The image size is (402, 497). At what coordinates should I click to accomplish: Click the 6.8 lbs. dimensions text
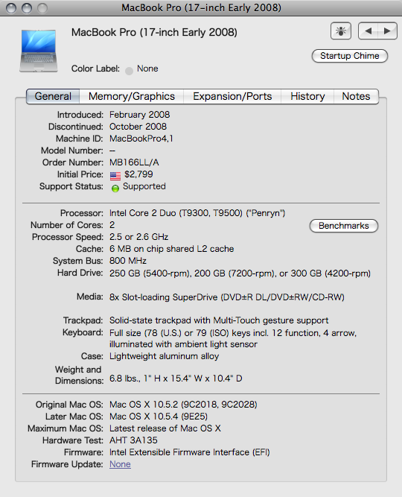(176, 379)
